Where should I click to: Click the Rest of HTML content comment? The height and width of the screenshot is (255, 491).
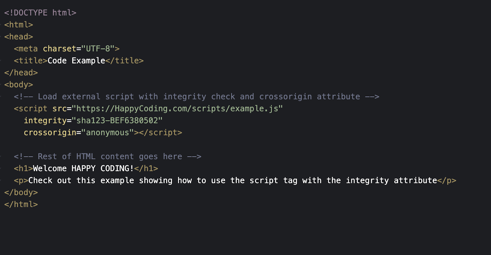(108, 156)
